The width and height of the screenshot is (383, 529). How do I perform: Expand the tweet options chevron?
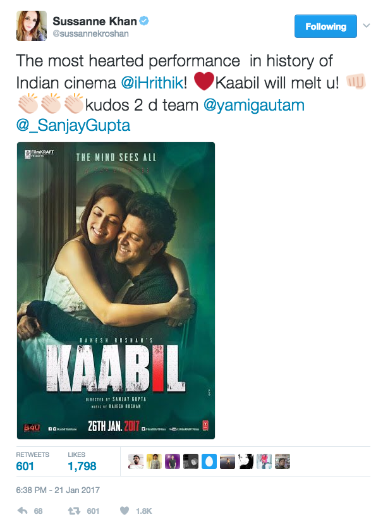pyautogui.click(x=367, y=26)
